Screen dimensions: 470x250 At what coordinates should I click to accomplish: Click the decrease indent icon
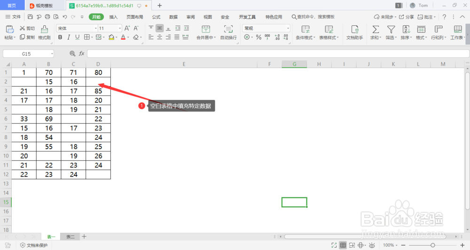[x=178, y=28]
